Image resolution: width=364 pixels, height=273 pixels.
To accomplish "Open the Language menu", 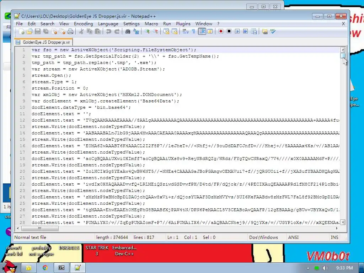I will click(108, 24).
